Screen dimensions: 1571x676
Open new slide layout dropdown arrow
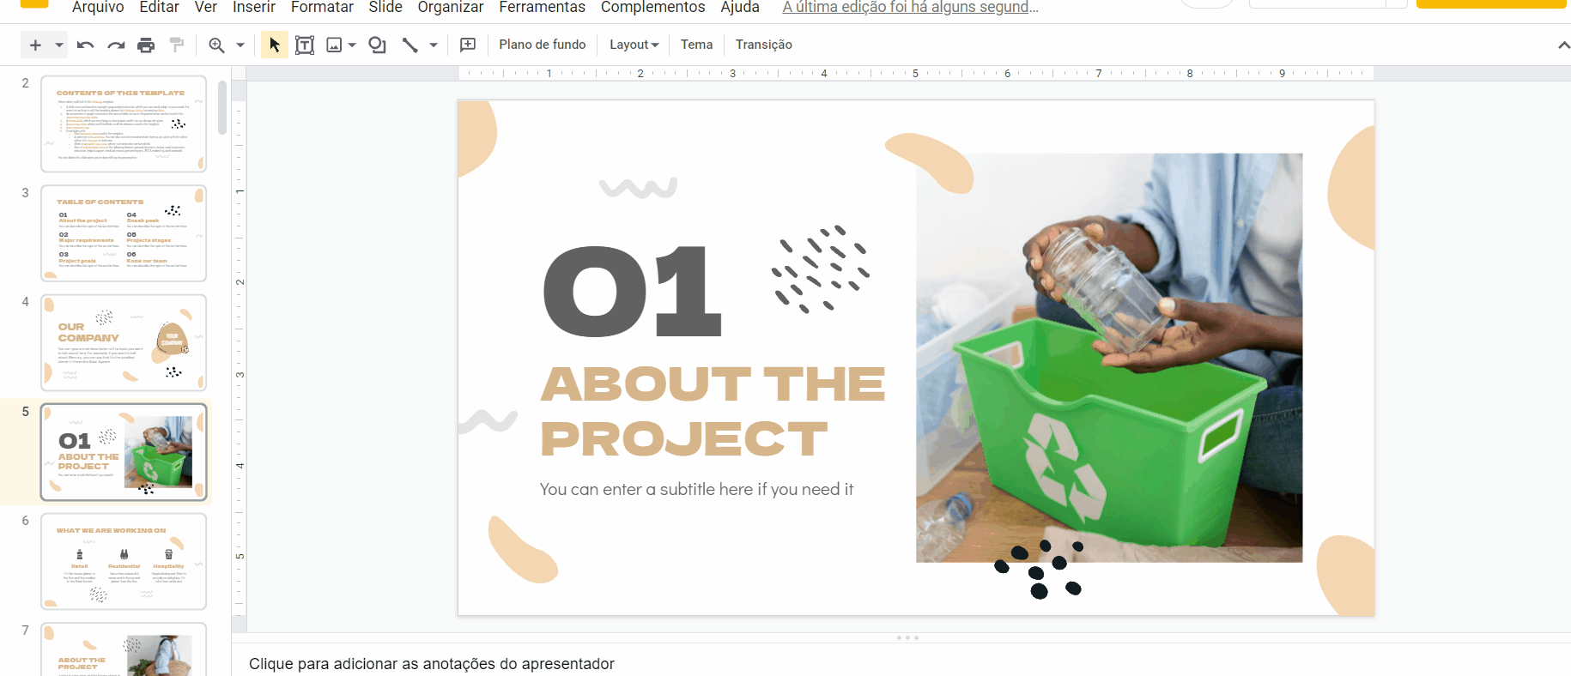pos(59,45)
